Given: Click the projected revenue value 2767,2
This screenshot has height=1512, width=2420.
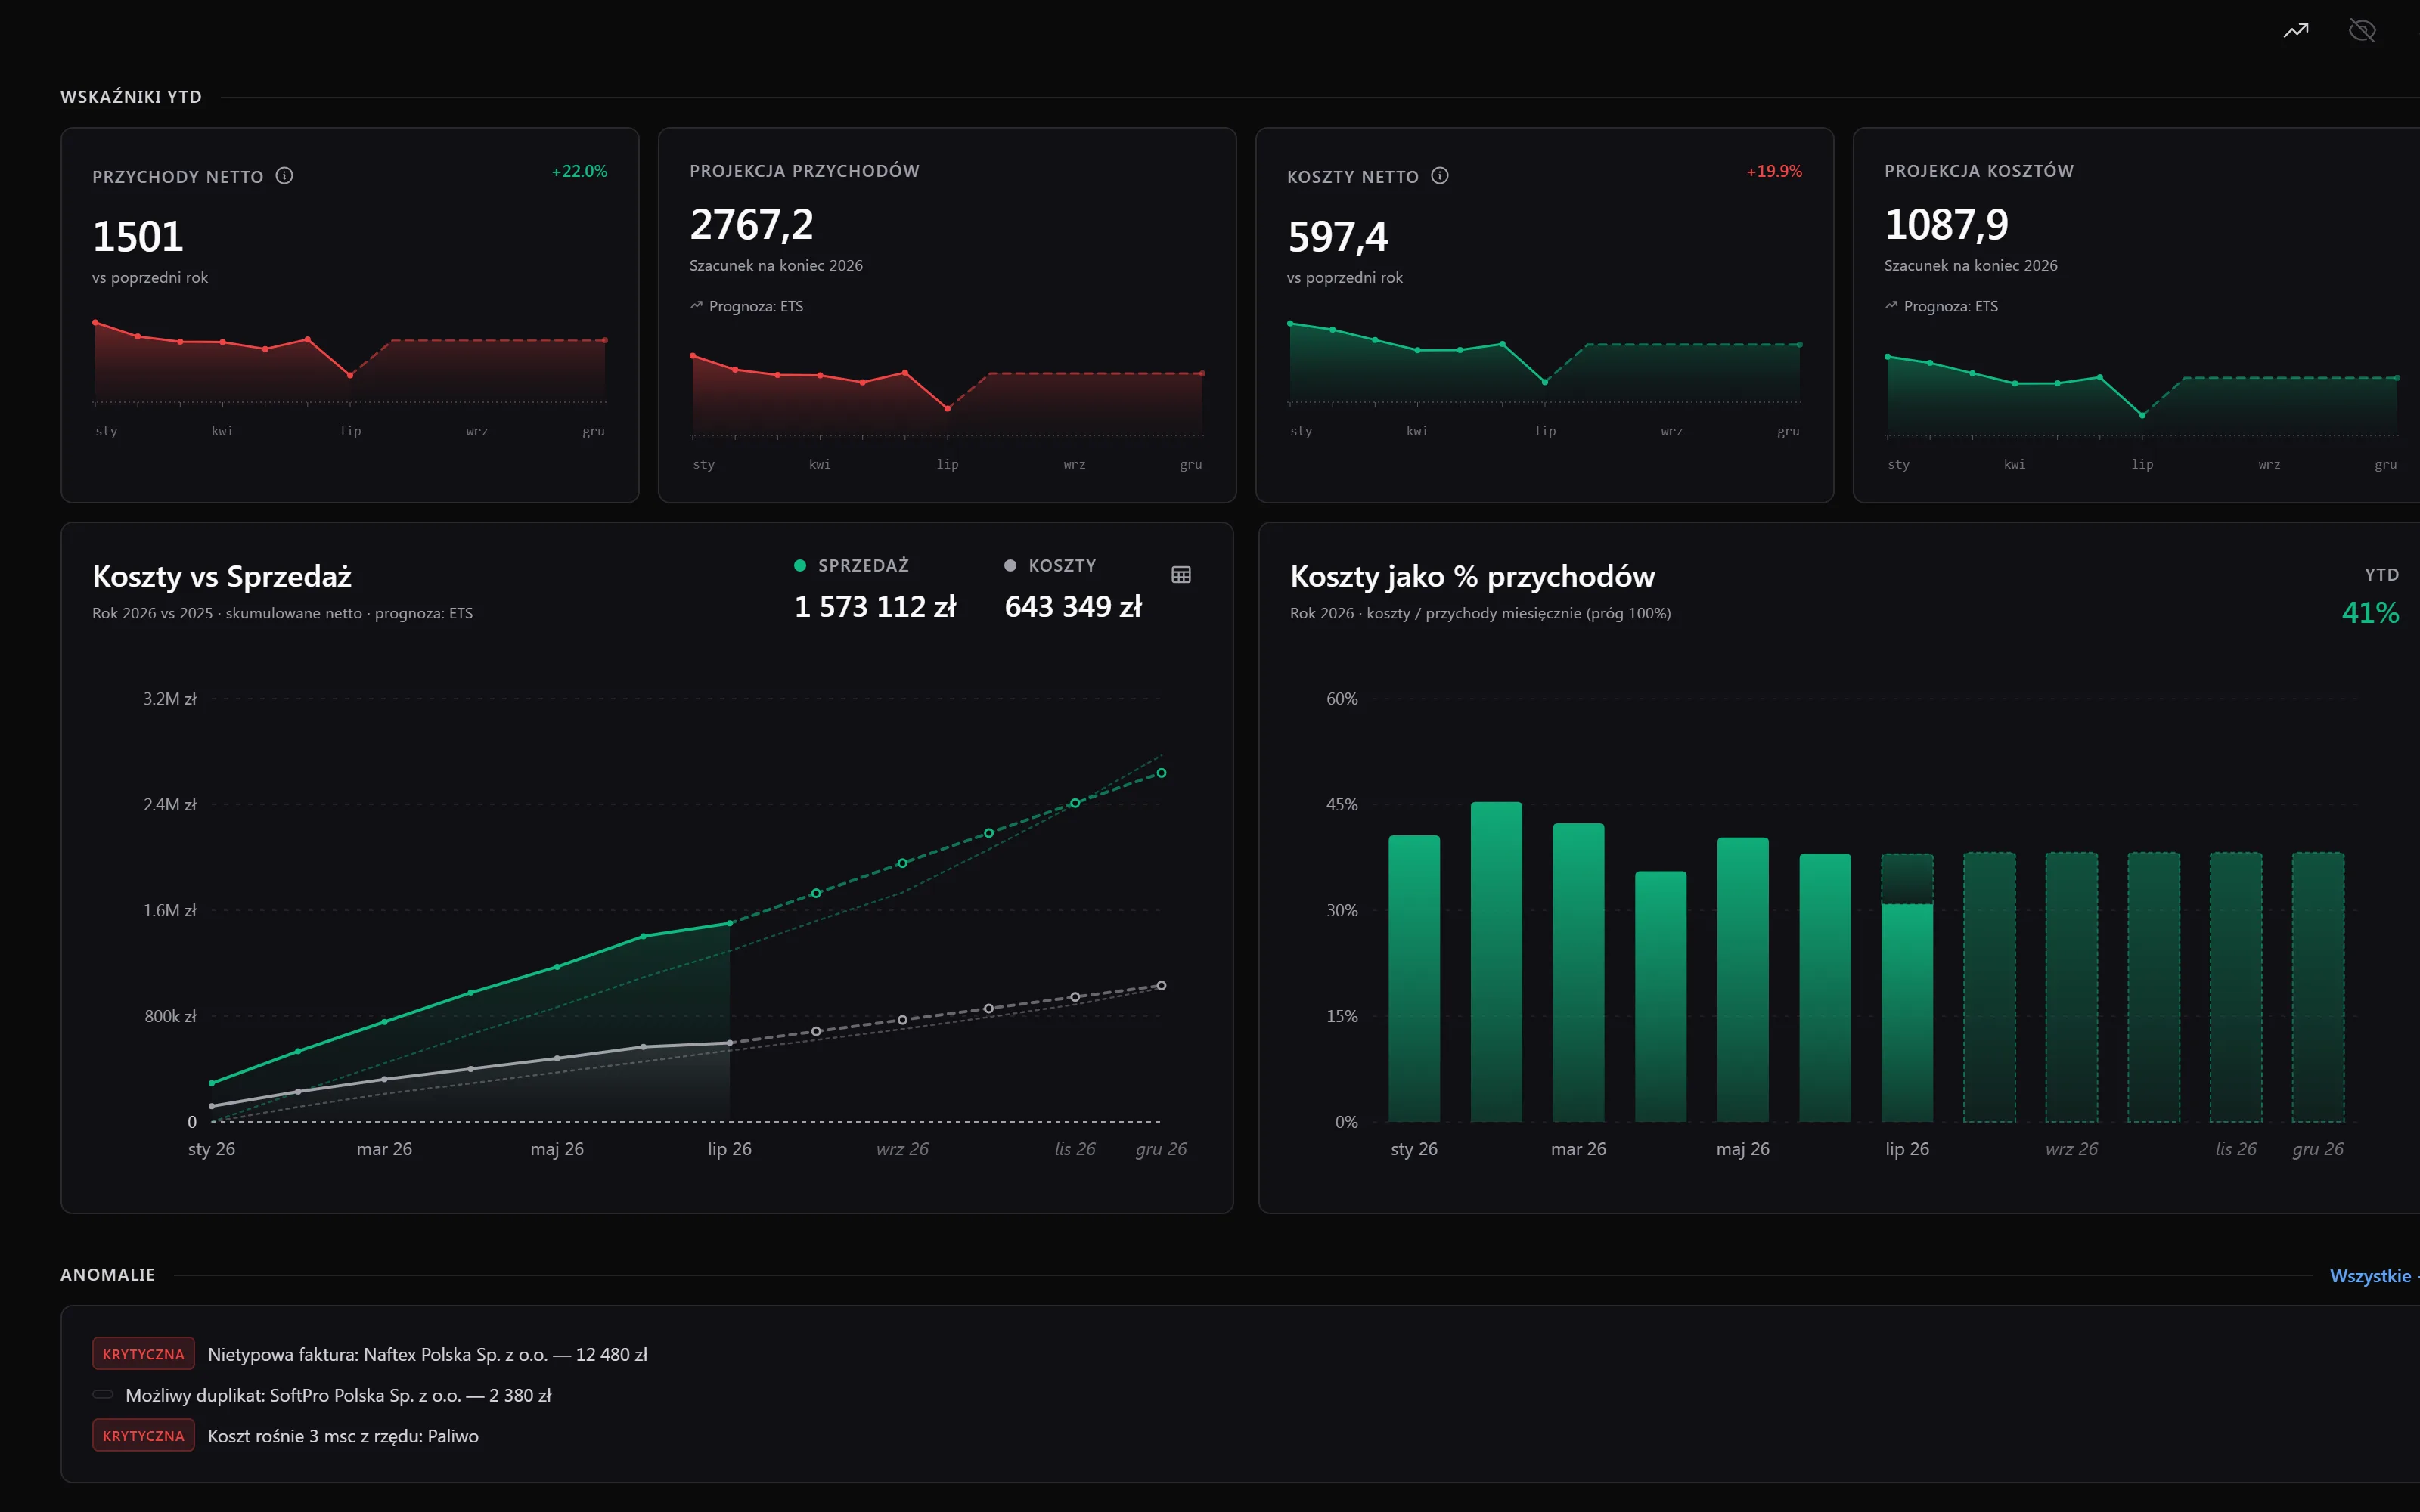Looking at the screenshot, I should click(752, 225).
